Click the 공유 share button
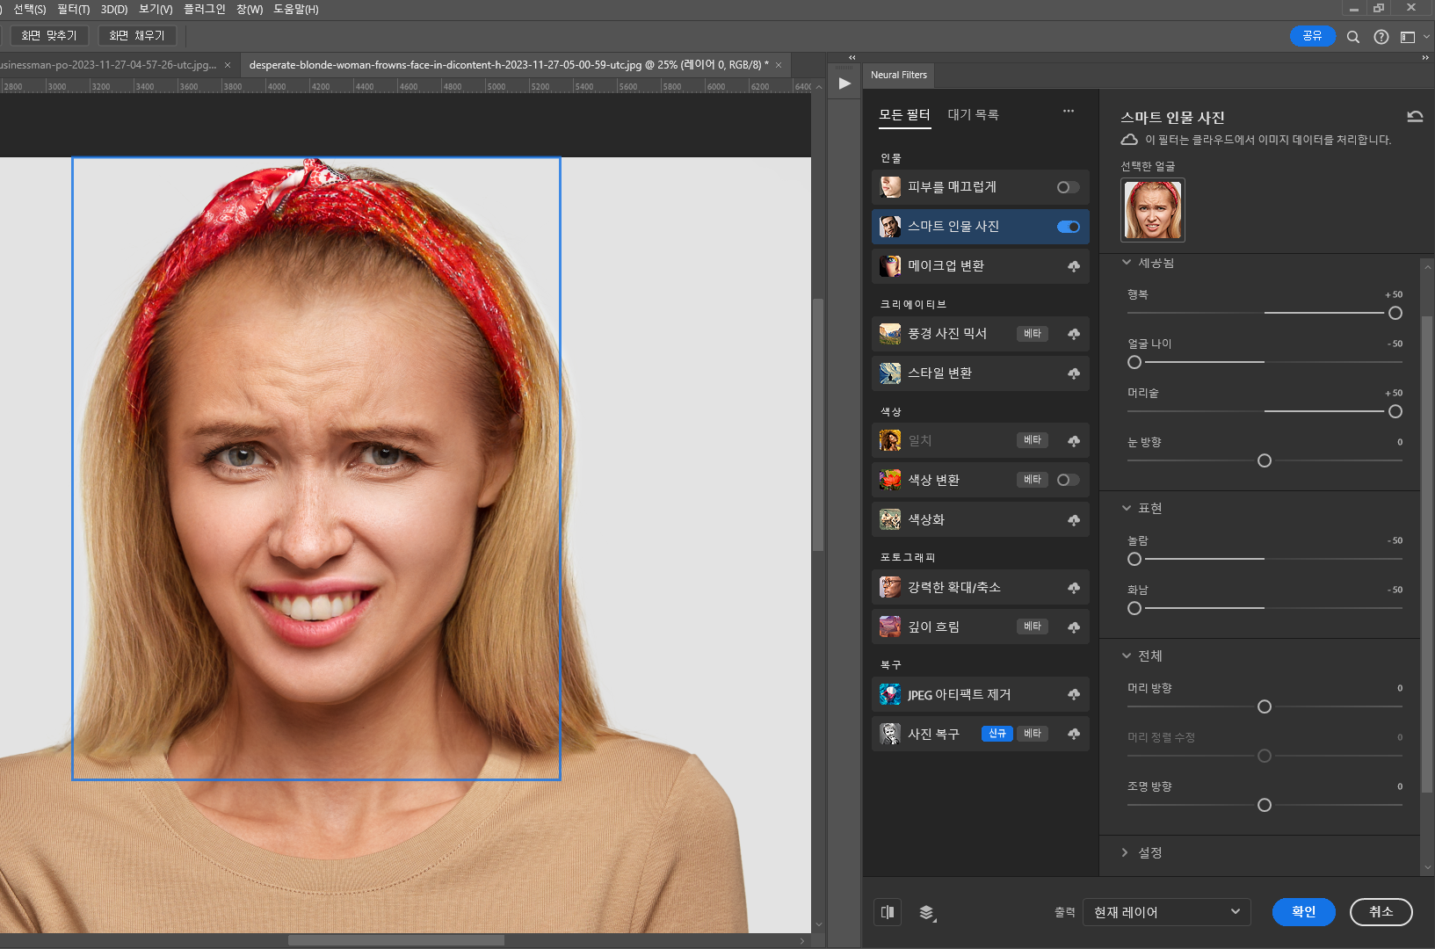1435x949 pixels. [1312, 36]
